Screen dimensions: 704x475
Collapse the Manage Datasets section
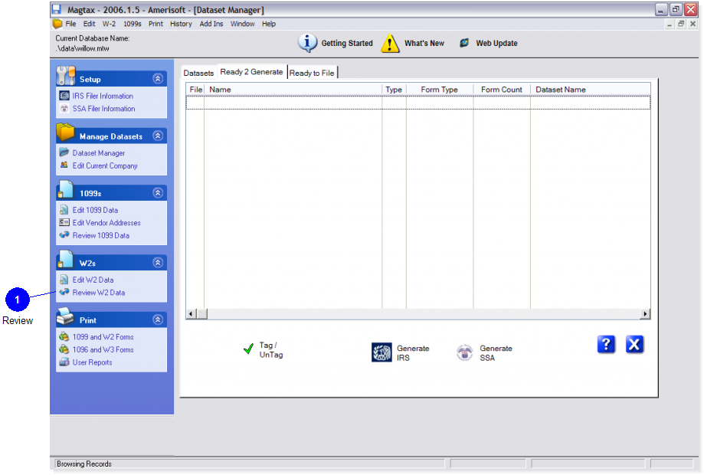coord(158,136)
